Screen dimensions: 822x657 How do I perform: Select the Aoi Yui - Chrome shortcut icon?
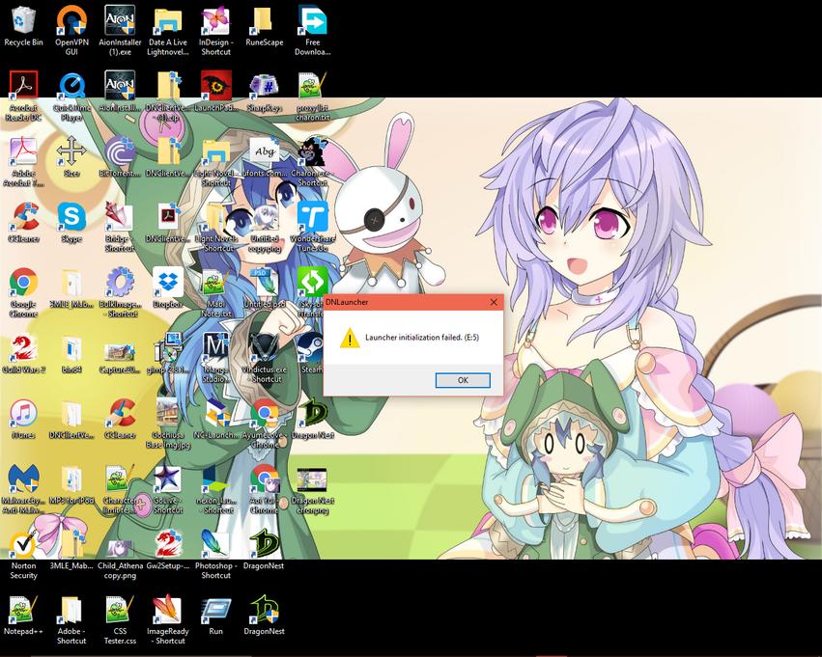coord(264,479)
